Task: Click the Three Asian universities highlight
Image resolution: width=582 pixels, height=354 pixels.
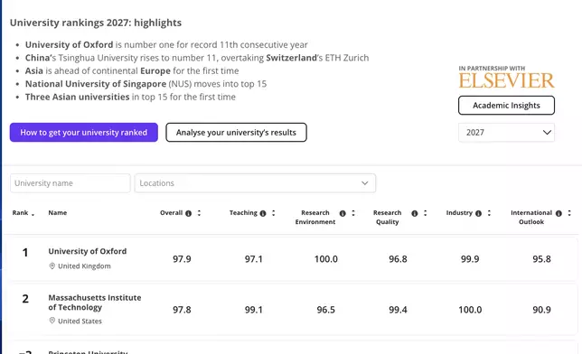Action: tap(130, 97)
